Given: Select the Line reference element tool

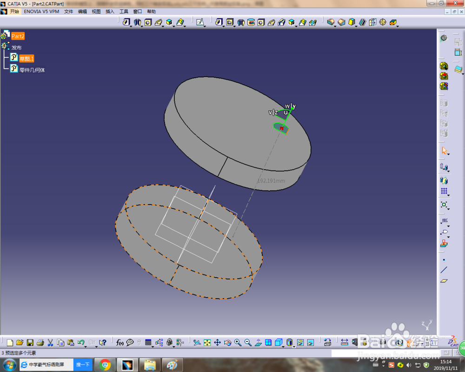Looking at the screenshot, I should click(x=444, y=270).
